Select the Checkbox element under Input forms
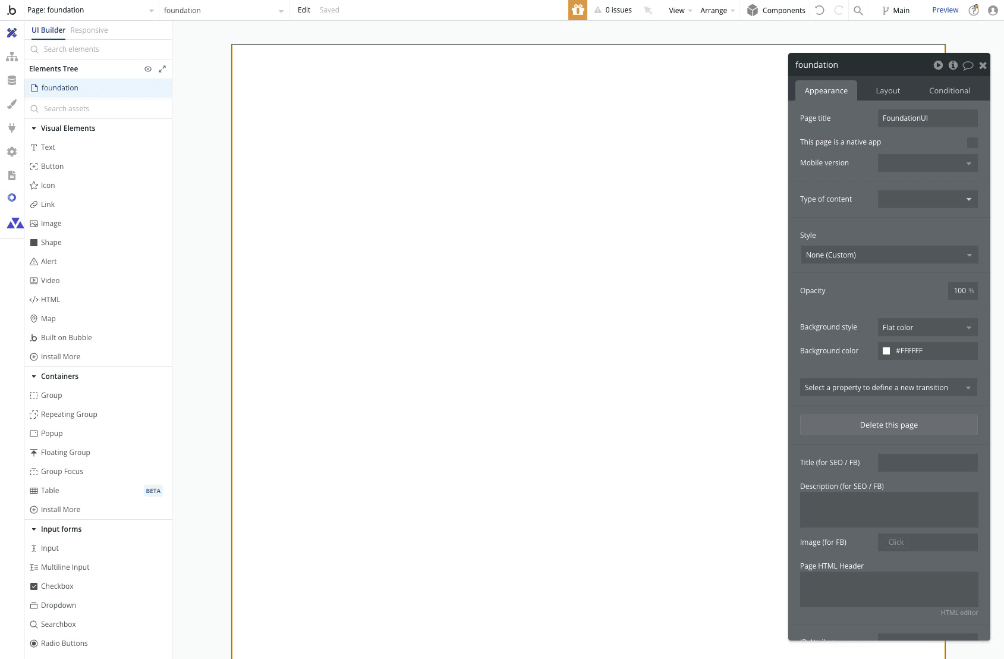Screen dimensions: 1004x659 pos(58,586)
